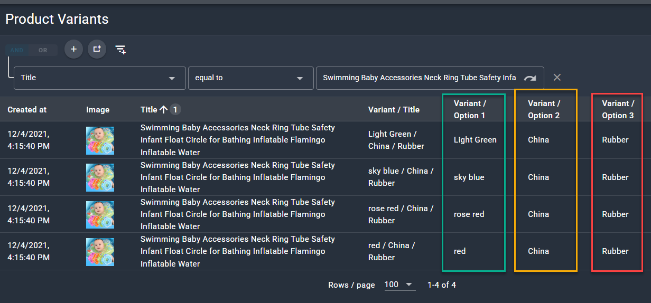
Task: Toggle filter logic to AND
Action: pos(17,50)
